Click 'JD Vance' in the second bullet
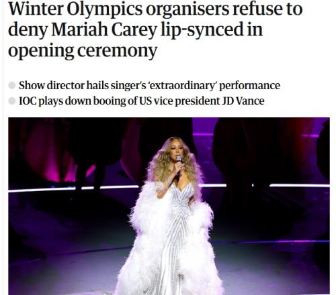This screenshot has width=336, height=295. coord(243,101)
